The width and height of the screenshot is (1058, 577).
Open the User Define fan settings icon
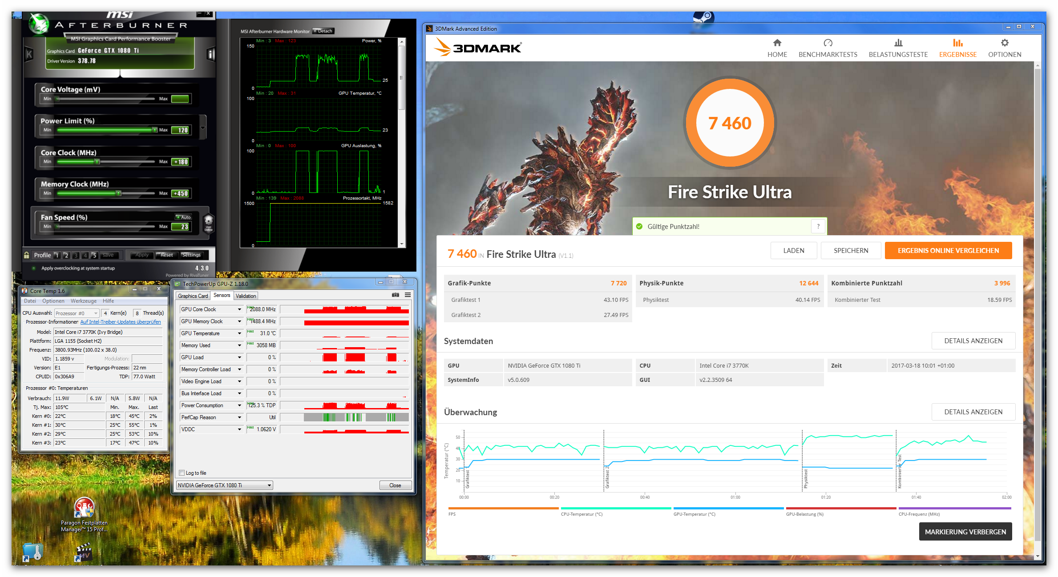pyautogui.click(x=208, y=223)
